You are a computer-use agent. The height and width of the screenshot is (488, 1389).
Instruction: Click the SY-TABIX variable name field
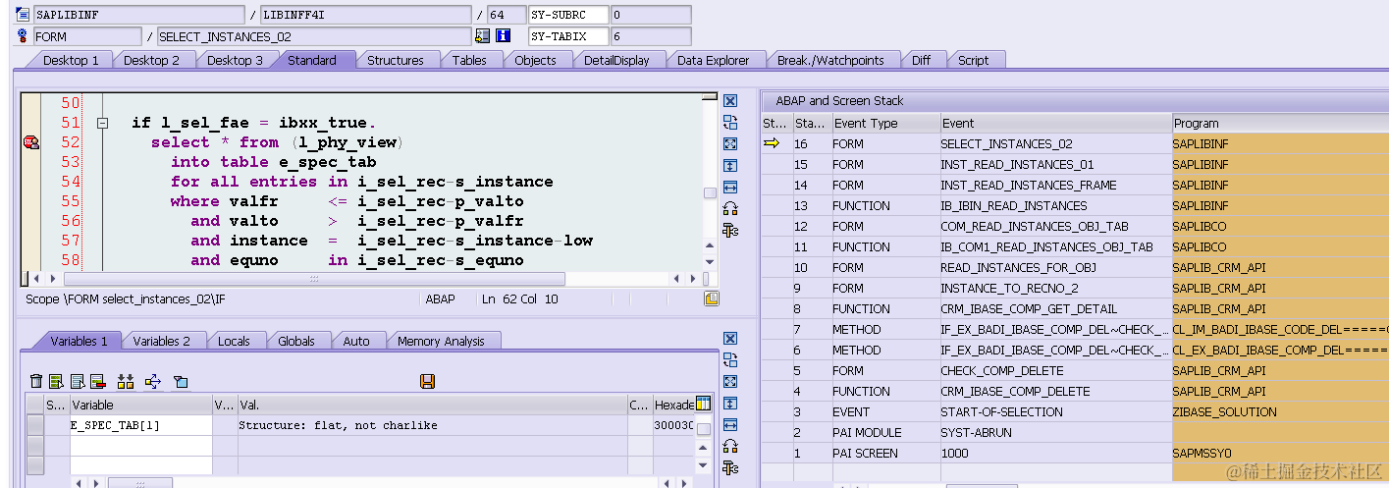(567, 36)
